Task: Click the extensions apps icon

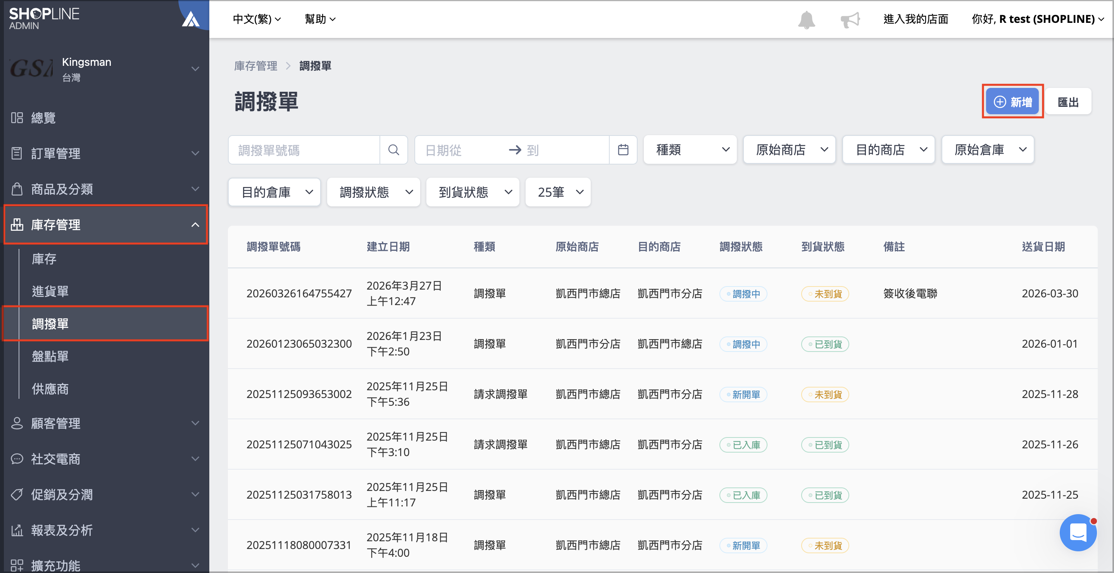Action: (x=17, y=565)
